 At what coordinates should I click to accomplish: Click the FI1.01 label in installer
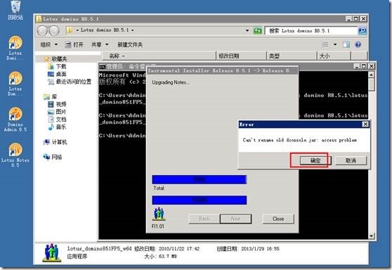[158, 226]
